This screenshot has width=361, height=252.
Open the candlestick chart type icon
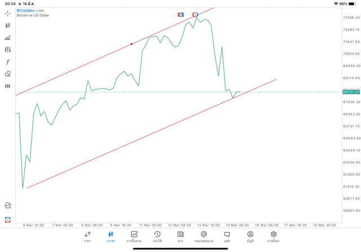8,25
